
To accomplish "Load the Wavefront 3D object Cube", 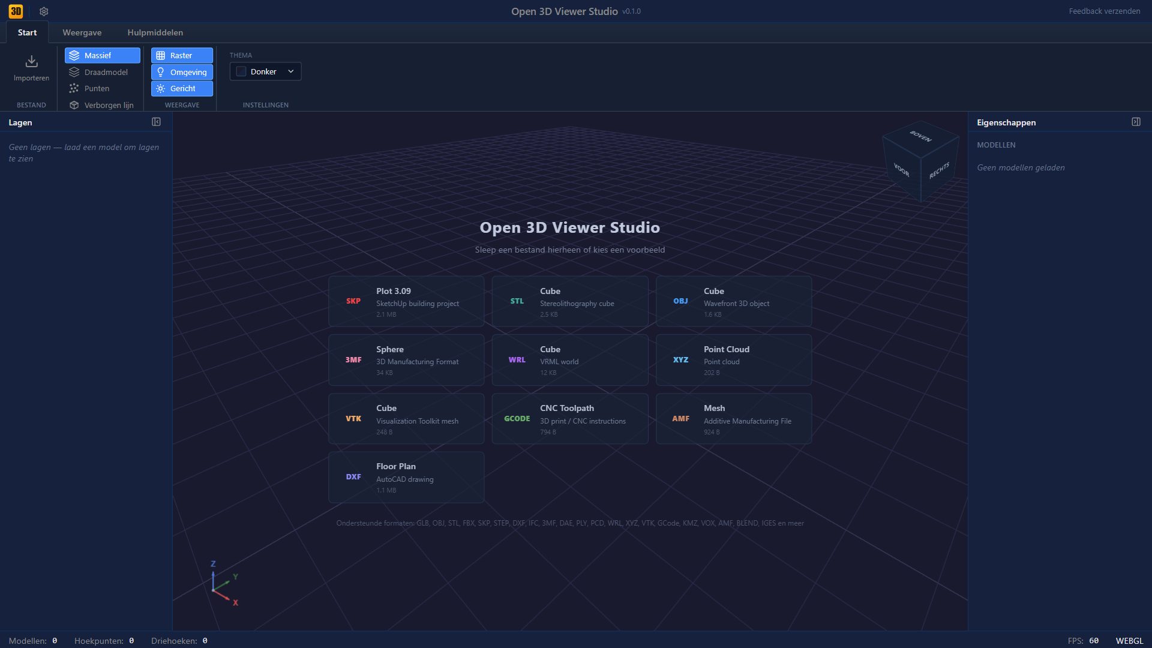I will [734, 301].
